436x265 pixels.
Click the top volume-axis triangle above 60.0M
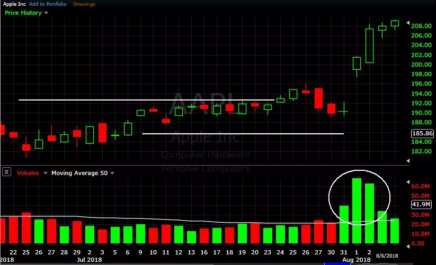(x=408, y=182)
